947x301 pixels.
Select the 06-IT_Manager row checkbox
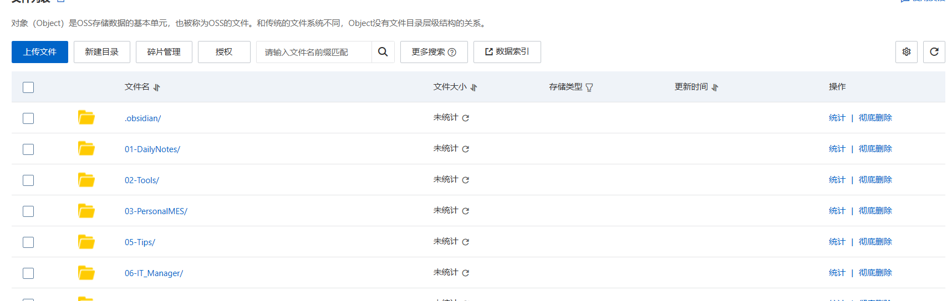click(28, 273)
